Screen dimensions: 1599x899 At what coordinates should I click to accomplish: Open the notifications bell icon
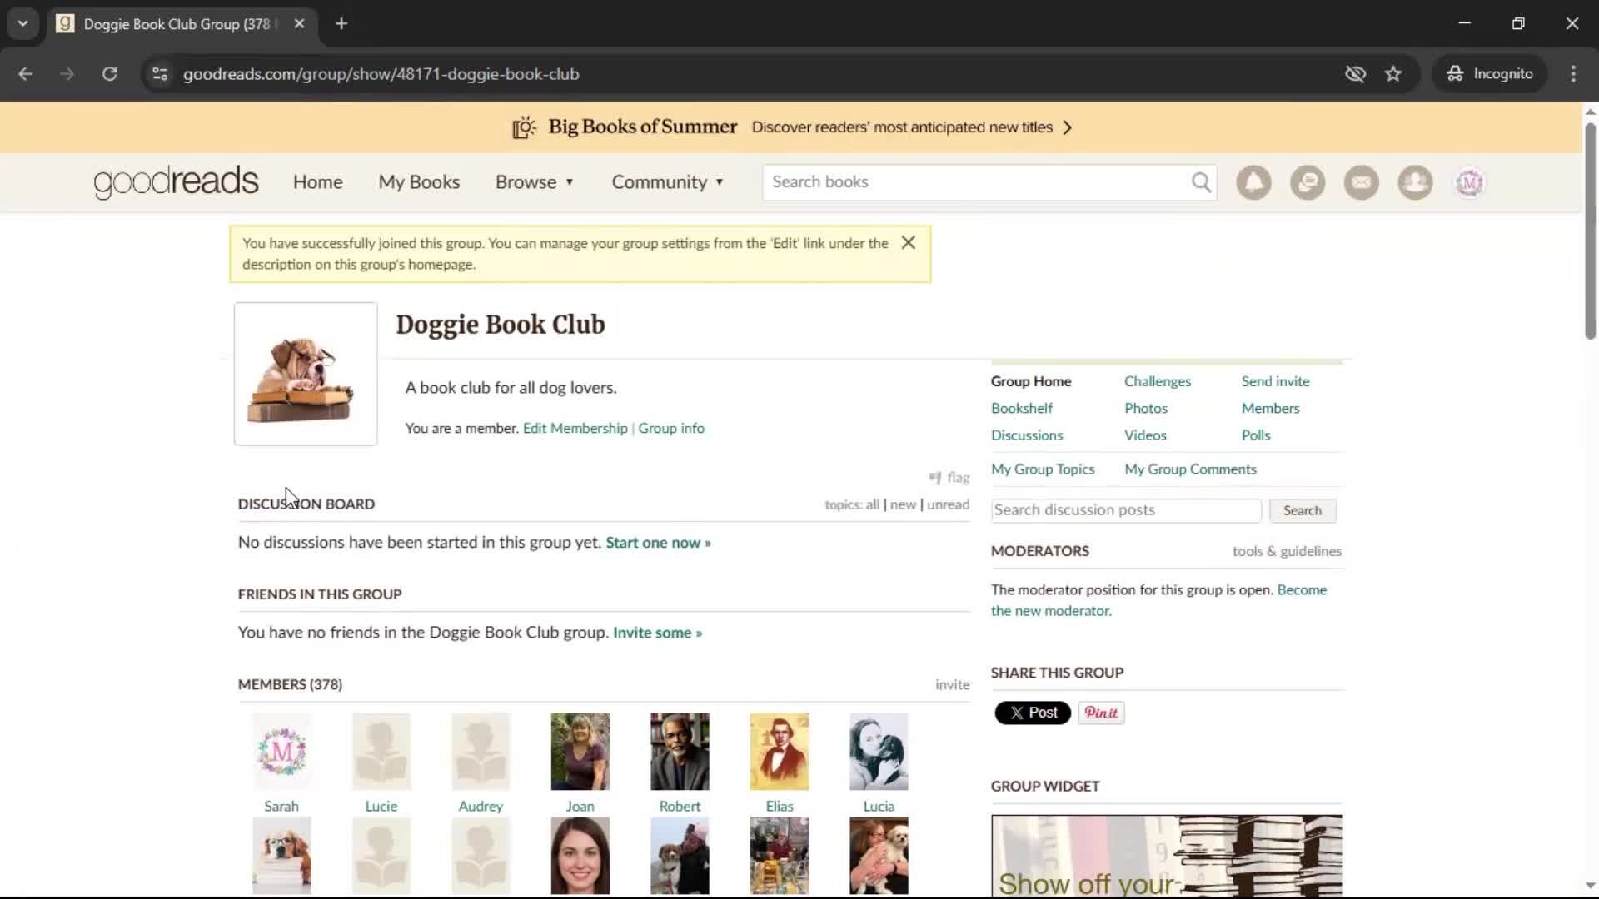pos(1253,182)
